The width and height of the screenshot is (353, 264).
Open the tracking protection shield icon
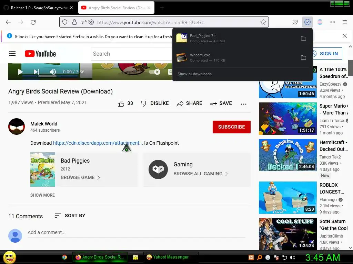65,22
